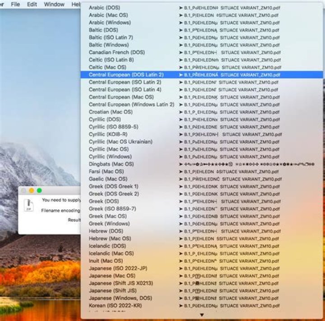Click the yellow minimize button of dialog

(x=32, y=191)
